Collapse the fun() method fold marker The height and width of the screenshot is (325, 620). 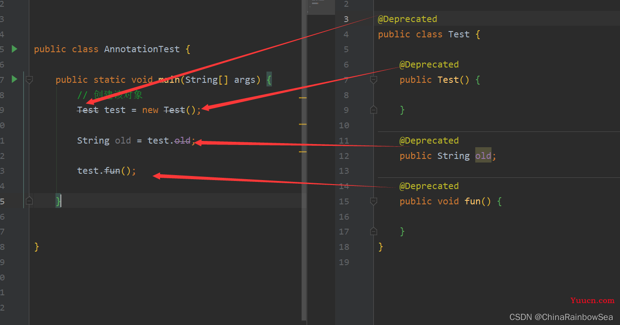click(x=373, y=201)
